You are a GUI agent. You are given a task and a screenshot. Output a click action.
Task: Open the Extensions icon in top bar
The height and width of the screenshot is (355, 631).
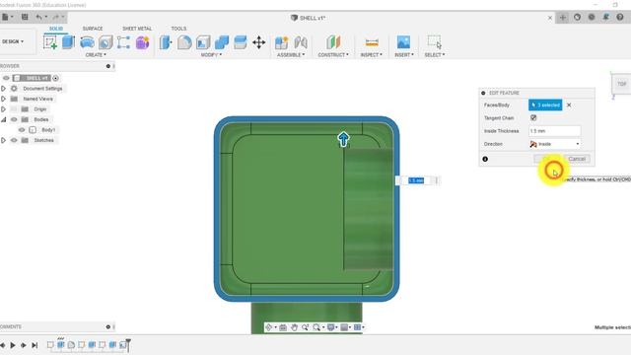pos(577,18)
